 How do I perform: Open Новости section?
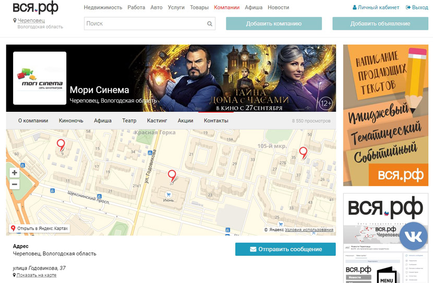[x=279, y=7]
